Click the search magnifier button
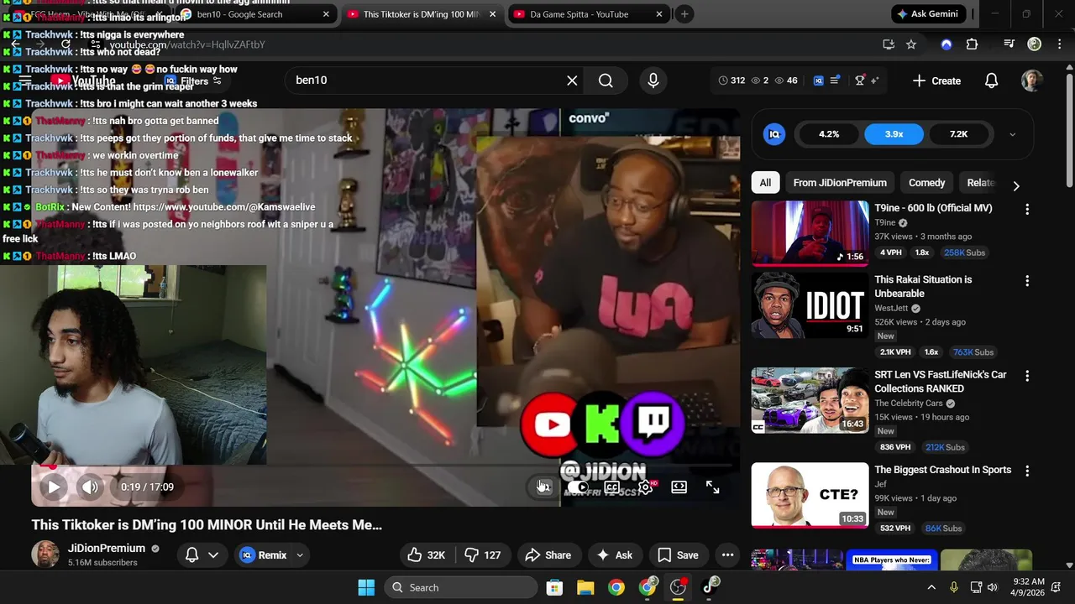 [x=606, y=81]
